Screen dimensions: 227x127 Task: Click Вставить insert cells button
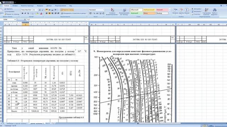[175, 11]
